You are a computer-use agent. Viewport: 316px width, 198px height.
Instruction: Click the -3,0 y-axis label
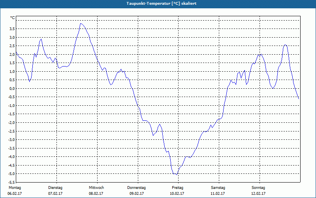point(11,140)
